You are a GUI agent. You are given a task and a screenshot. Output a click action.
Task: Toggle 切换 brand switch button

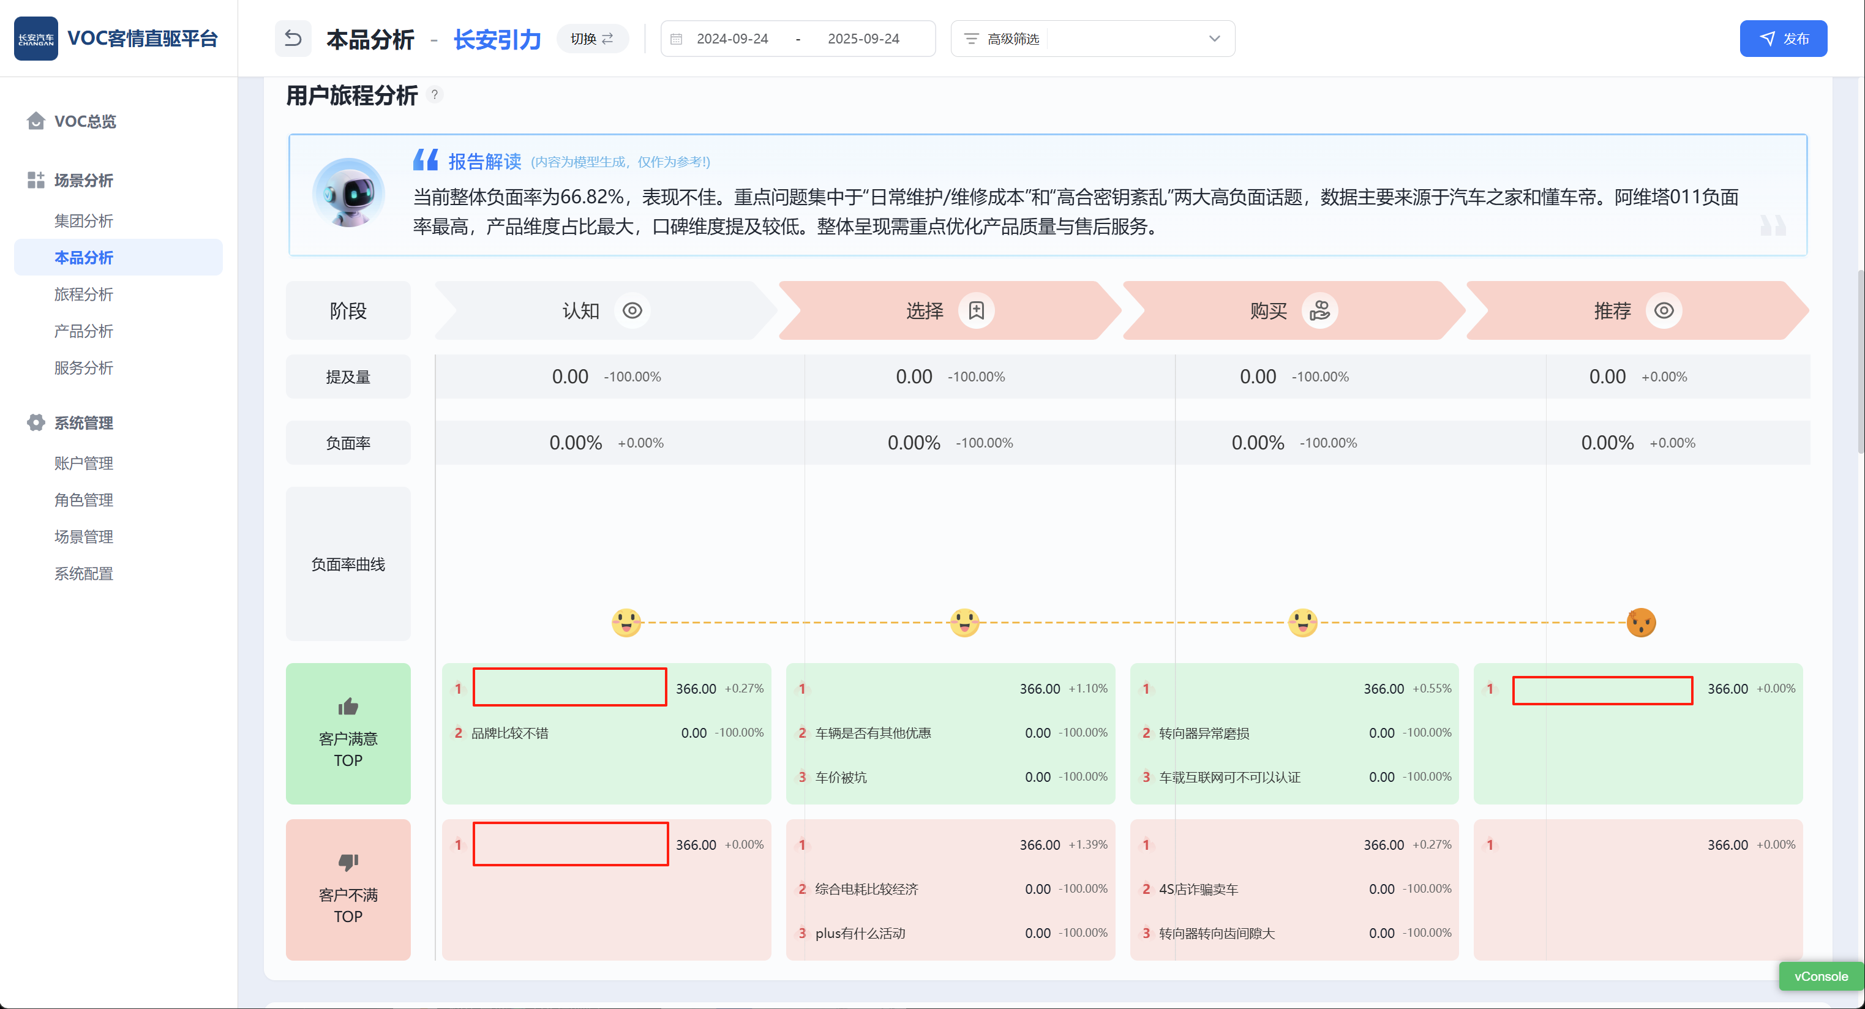[x=591, y=39]
